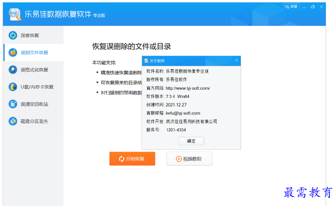Switch to 误格式化恢复 mode

33,70
